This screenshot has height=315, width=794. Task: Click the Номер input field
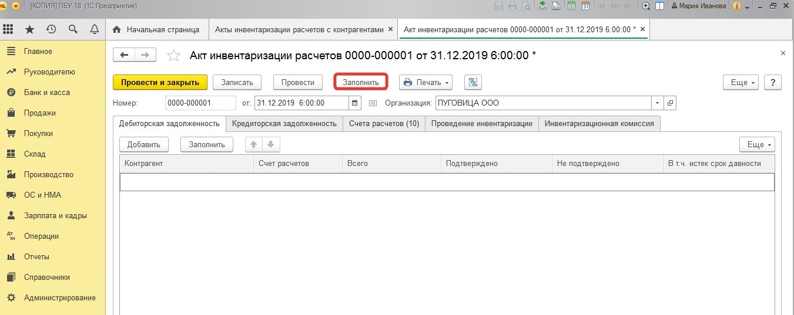(x=200, y=103)
